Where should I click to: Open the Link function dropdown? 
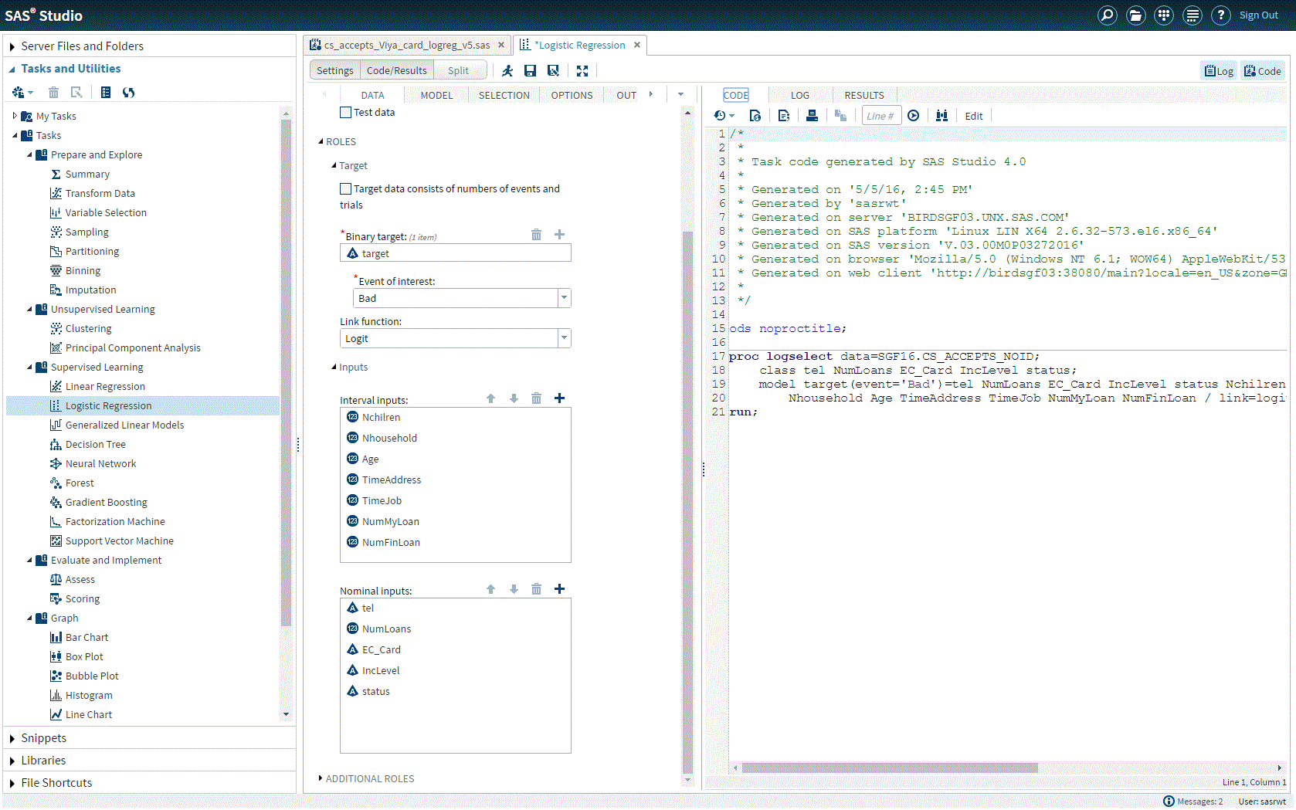pos(565,337)
